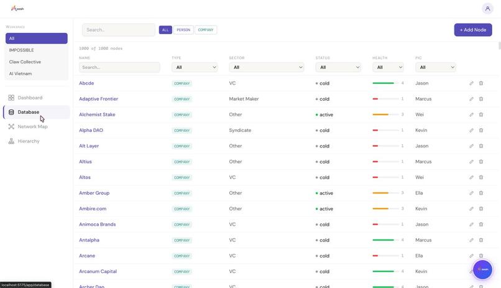Delete the Amber Group row

pyautogui.click(x=481, y=193)
